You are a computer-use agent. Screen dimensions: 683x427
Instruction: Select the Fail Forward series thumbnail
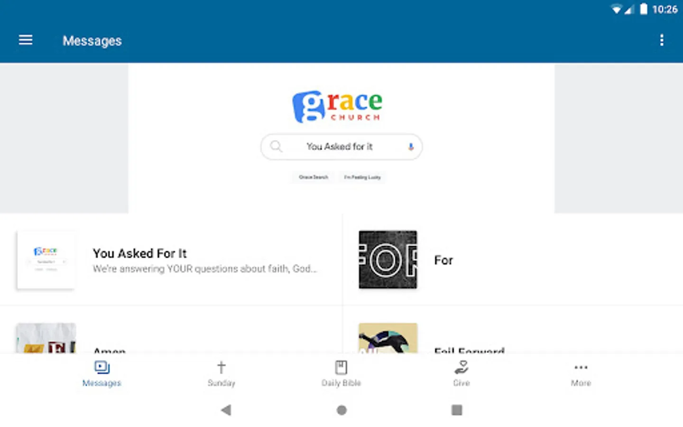[388, 338]
